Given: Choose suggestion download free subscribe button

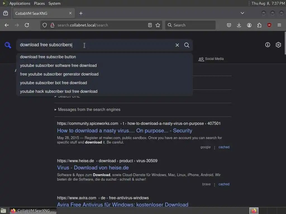Looking at the screenshot, I should click(104, 57).
